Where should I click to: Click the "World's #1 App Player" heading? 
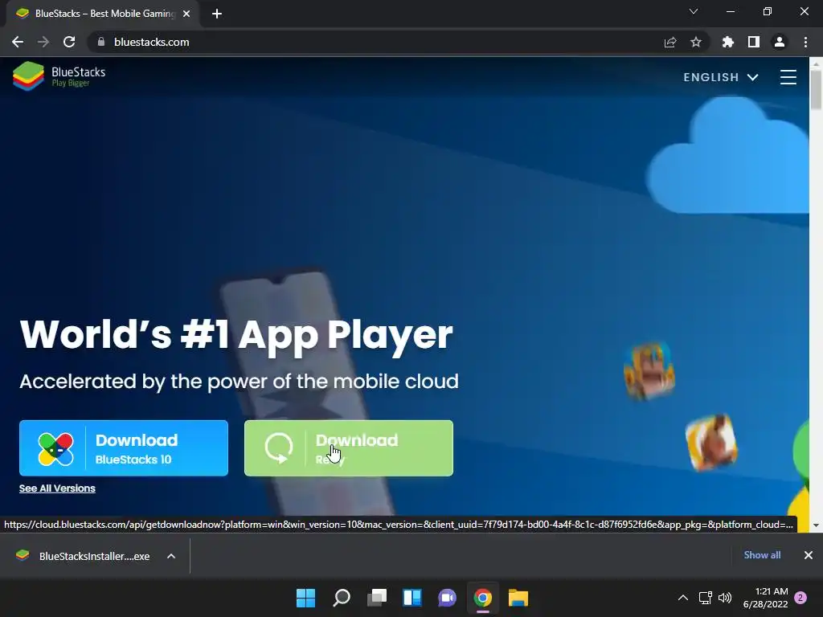236,335
